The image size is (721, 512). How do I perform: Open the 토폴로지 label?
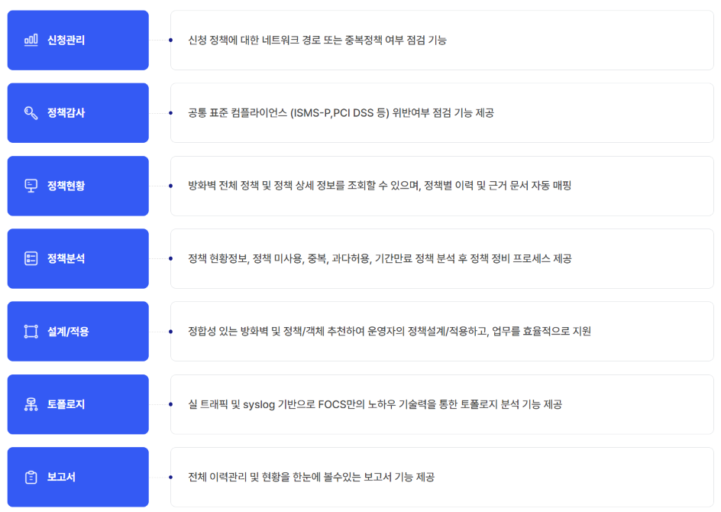(x=66, y=404)
